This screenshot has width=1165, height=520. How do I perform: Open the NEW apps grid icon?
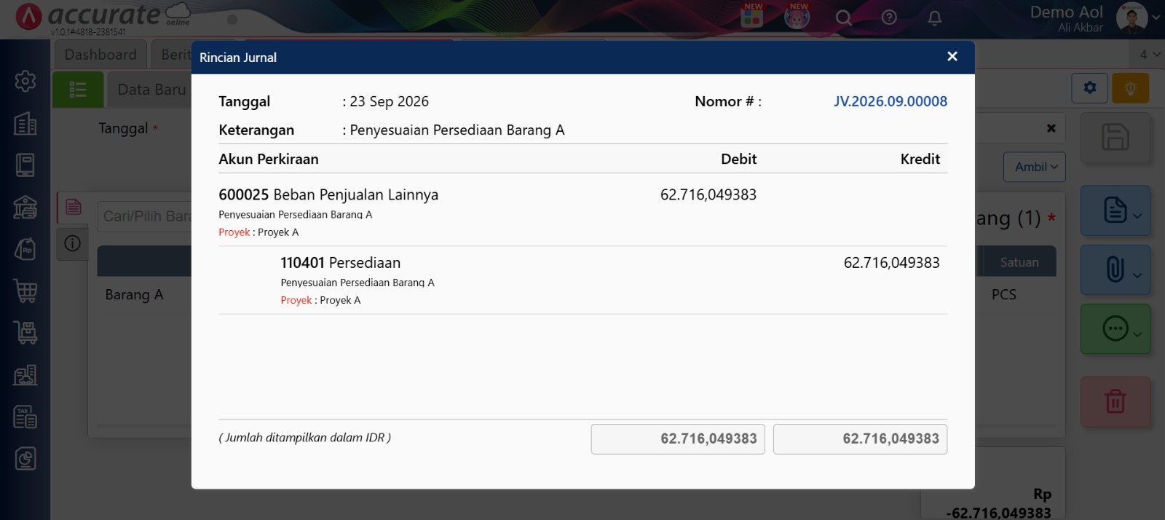(752, 16)
